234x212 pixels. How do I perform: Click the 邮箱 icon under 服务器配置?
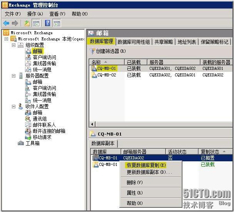(28, 82)
